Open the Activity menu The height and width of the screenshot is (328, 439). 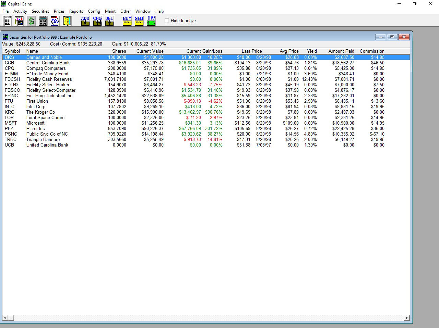[x=20, y=11]
